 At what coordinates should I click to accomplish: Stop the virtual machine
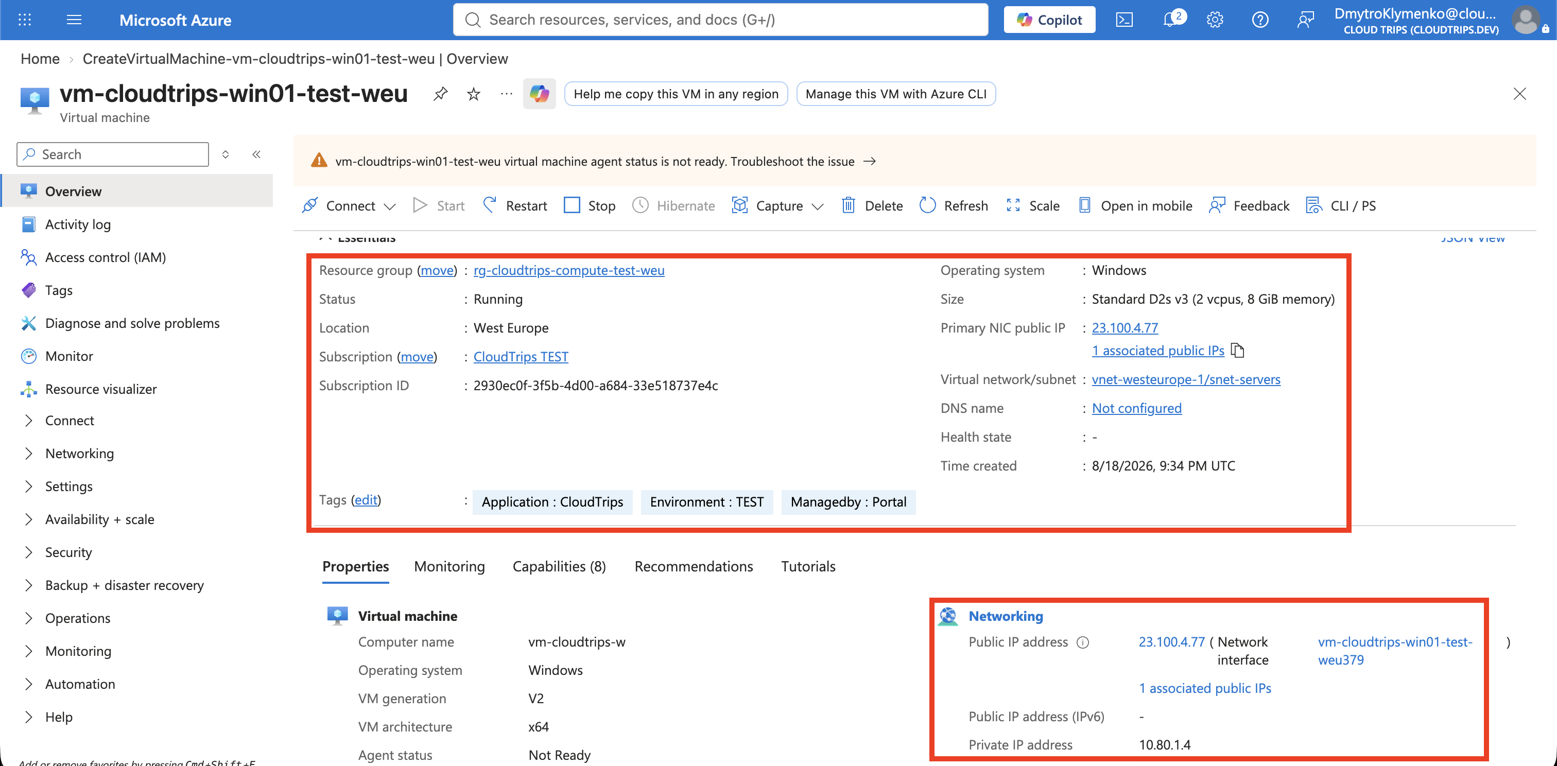click(590, 205)
